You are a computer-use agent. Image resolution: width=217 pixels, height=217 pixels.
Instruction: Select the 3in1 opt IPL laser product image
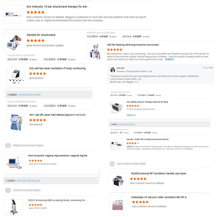(16, 122)
